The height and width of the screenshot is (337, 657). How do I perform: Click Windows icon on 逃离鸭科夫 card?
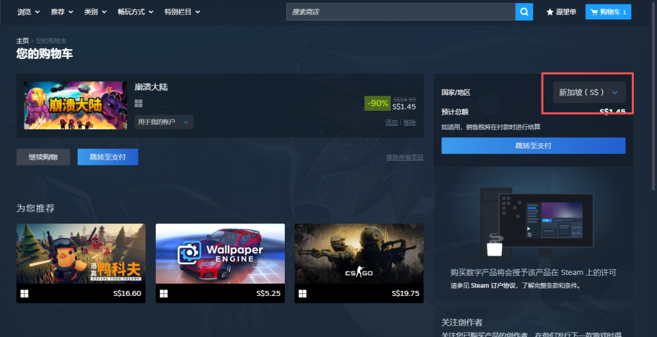point(24,293)
